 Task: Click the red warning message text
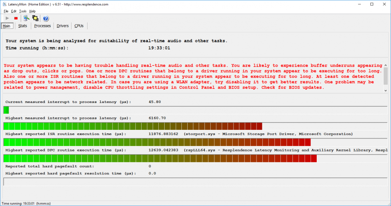point(193,76)
